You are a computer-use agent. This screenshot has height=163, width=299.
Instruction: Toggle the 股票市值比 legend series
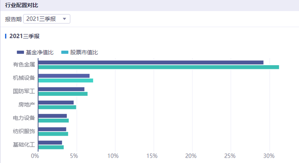pos(79,52)
